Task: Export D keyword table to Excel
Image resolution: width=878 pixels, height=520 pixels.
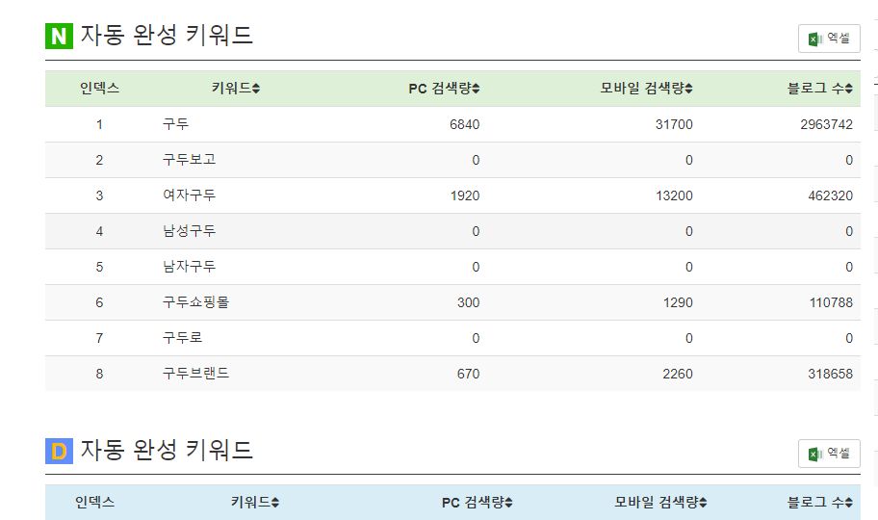Action: click(829, 454)
